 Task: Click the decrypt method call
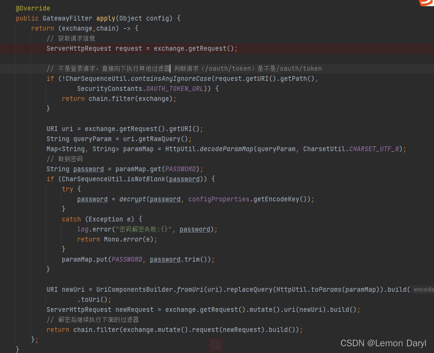[x=133, y=199]
